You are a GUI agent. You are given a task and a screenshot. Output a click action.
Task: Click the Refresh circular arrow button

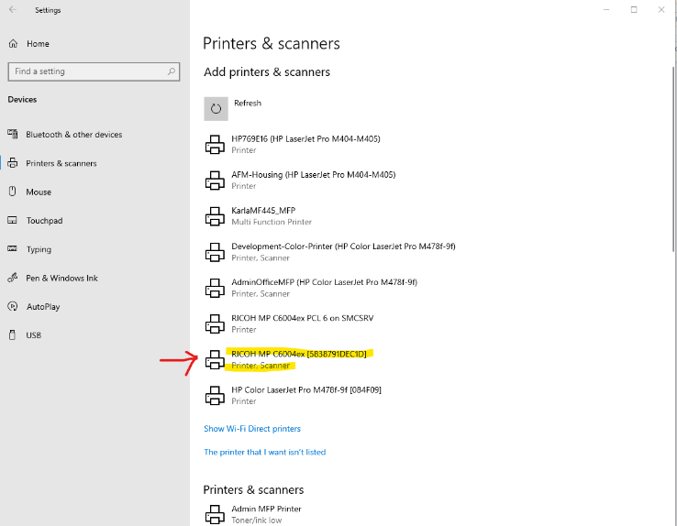pyautogui.click(x=216, y=109)
